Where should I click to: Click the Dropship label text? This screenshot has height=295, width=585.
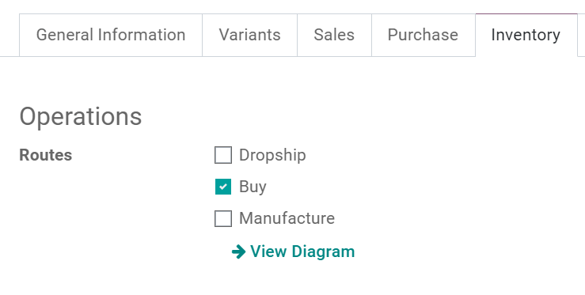[x=272, y=155]
